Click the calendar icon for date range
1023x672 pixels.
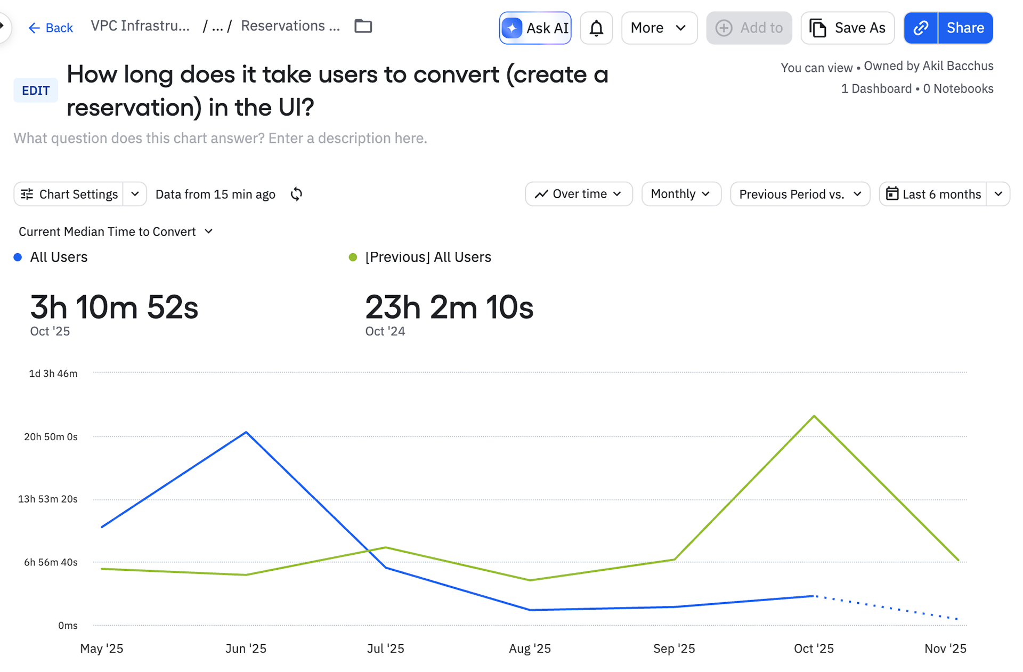pos(892,194)
